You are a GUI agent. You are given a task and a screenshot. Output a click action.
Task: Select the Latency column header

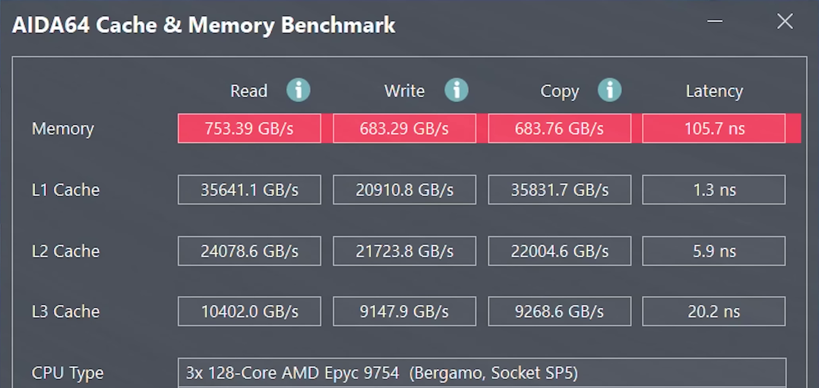[x=713, y=90]
